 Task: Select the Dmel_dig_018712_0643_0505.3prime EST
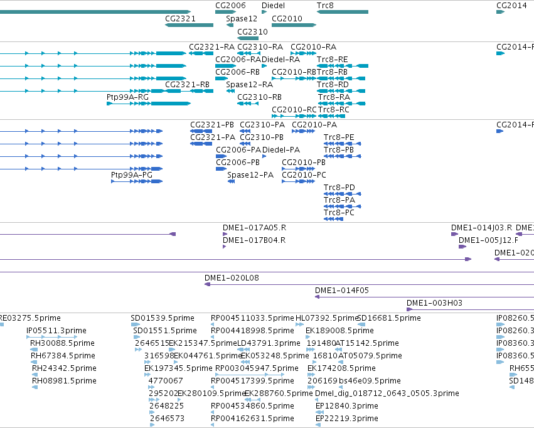tap(317, 400)
